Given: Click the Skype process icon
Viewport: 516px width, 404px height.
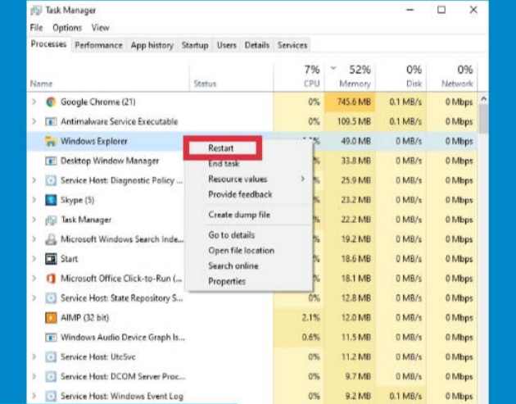Looking at the screenshot, I should point(51,200).
